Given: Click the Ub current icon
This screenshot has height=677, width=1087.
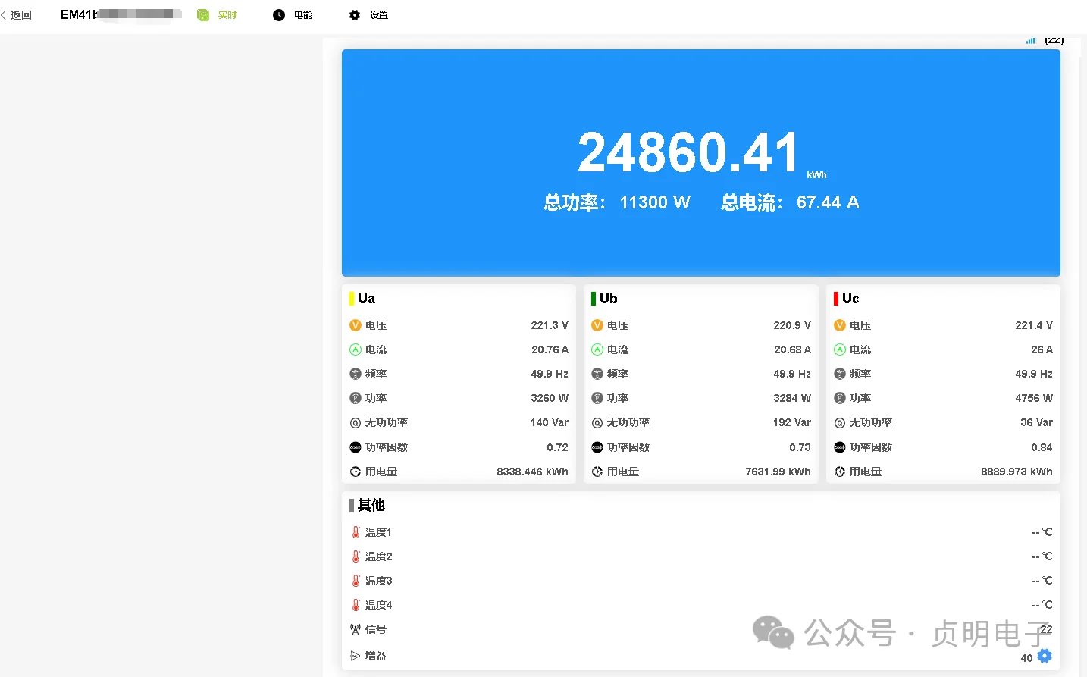Looking at the screenshot, I should (x=597, y=349).
